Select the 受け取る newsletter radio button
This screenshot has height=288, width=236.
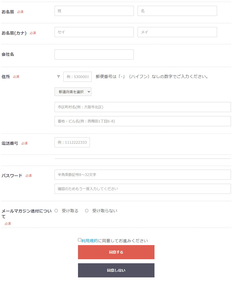click(x=56, y=211)
